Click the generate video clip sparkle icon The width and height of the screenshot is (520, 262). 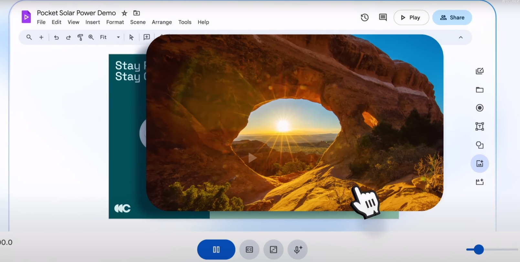pyautogui.click(x=480, y=182)
